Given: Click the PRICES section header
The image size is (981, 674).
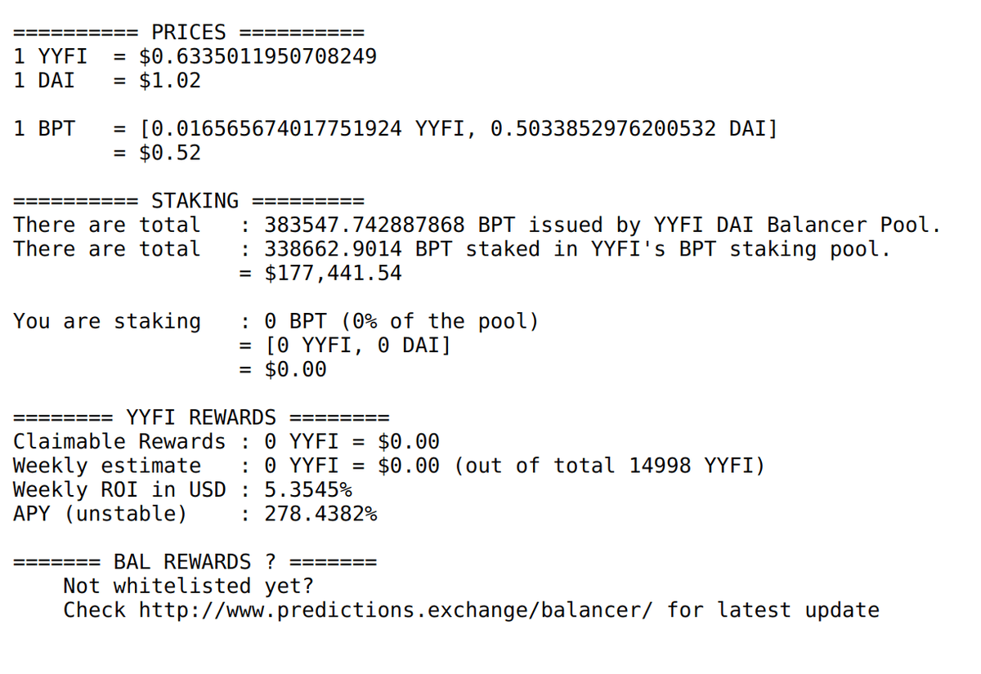Looking at the screenshot, I should [x=189, y=33].
